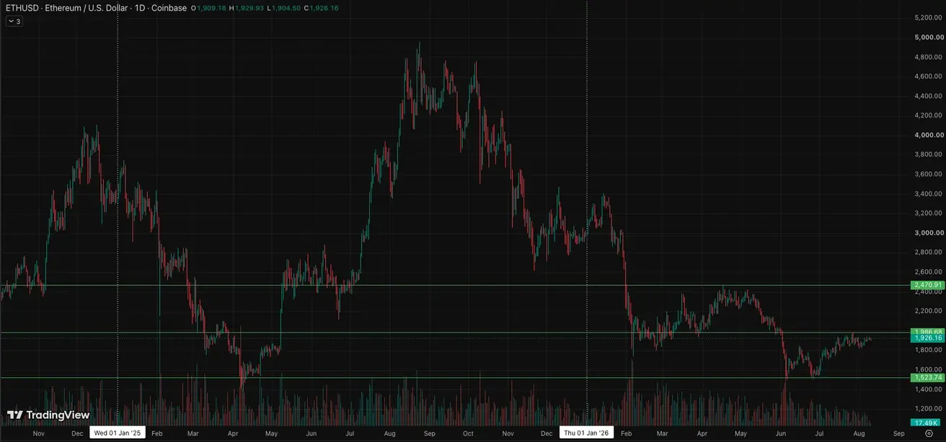Screen dimensions: 946x442
Task: Click the 3,000.00 price axis label
Action: (929, 233)
